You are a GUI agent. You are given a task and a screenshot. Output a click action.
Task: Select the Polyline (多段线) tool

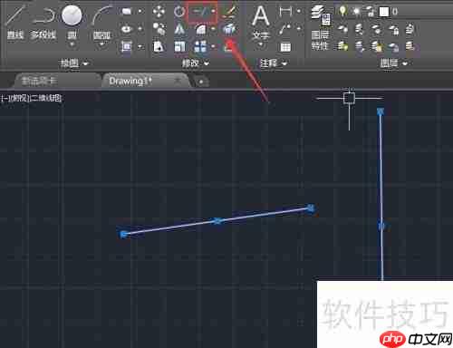[x=43, y=21]
